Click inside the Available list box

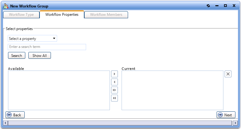(x=59, y=90)
